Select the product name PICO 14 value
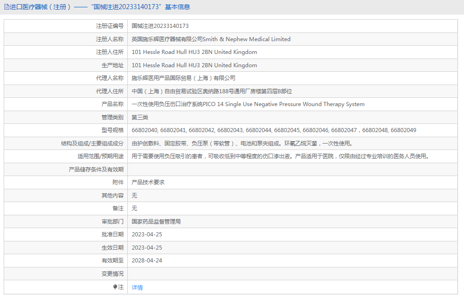This screenshot has height=299, width=464. point(248,104)
